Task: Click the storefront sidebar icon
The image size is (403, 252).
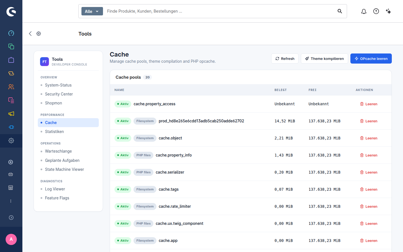Action: coord(11,188)
